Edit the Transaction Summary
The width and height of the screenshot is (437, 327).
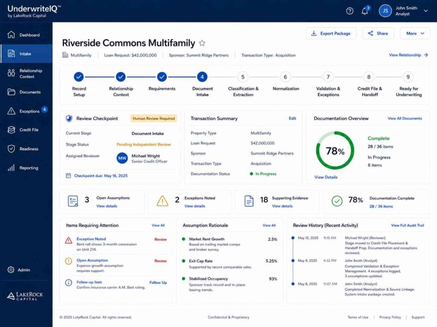point(292,118)
